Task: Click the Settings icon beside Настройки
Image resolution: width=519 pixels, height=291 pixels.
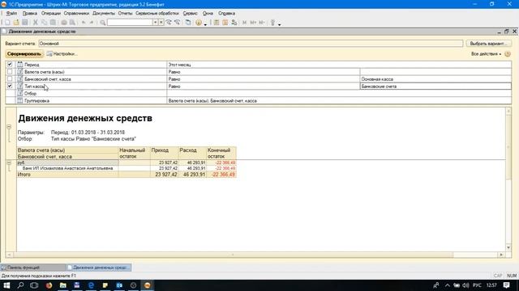Action: pyautogui.click(x=49, y=54)
